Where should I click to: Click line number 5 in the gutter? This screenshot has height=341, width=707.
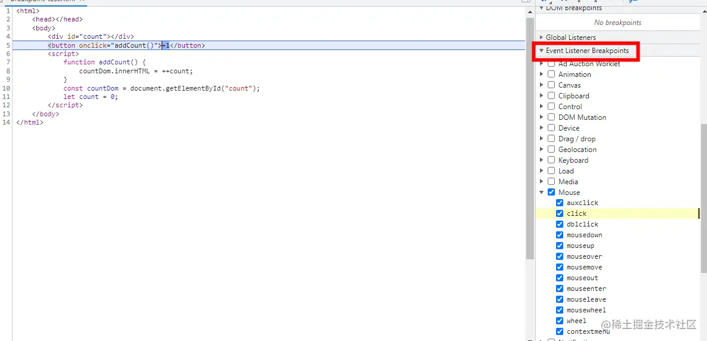point(8,45)
